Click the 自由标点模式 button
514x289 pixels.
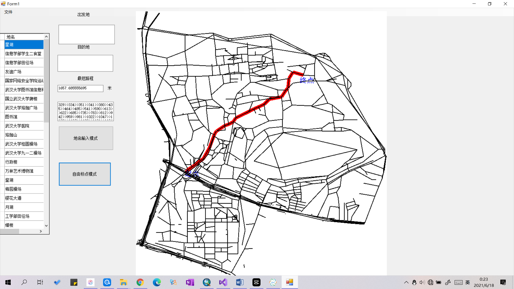(x=85, y=174)
